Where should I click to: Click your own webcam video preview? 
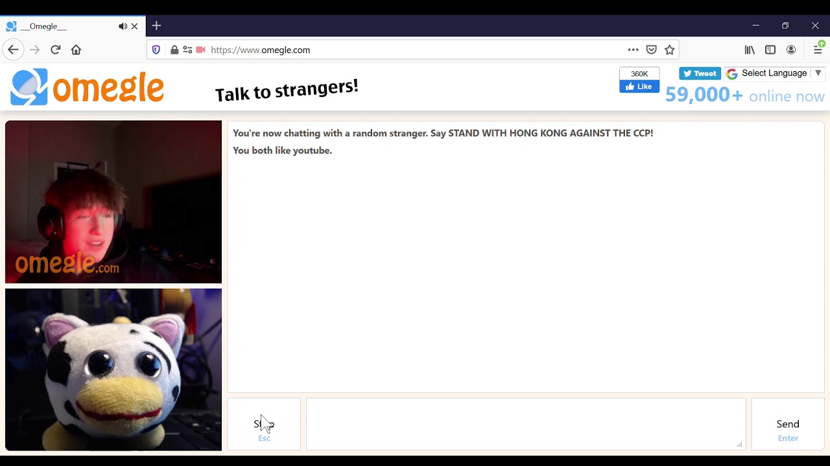click(113, 370)
